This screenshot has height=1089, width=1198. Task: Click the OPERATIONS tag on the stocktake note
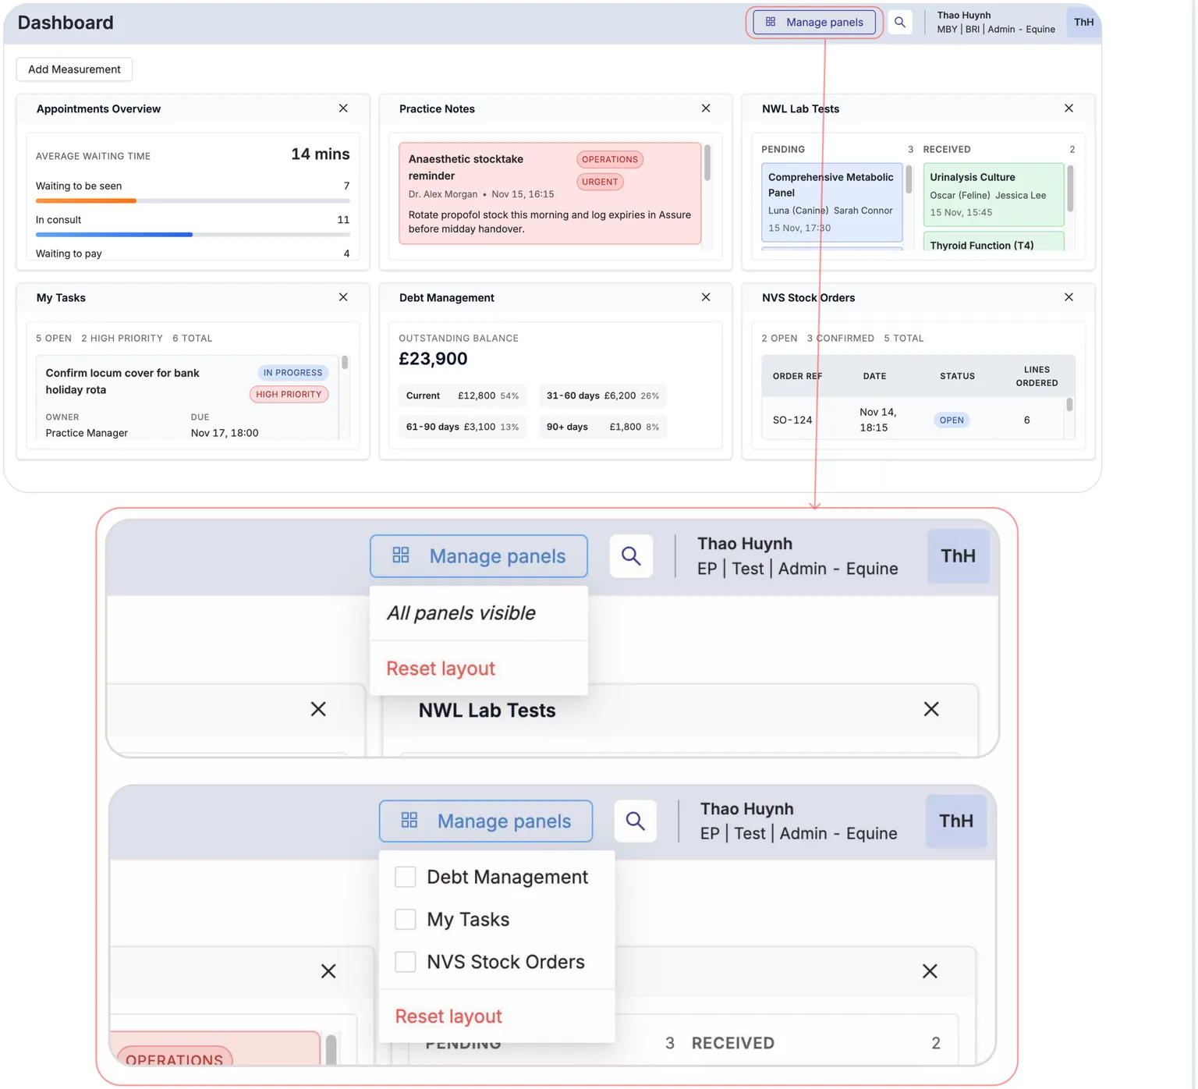pos(610,159)
